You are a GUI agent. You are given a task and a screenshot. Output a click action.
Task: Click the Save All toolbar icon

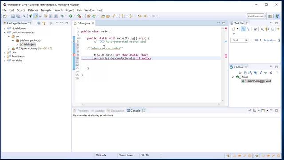pyautogui.click(x=18, y=16)
